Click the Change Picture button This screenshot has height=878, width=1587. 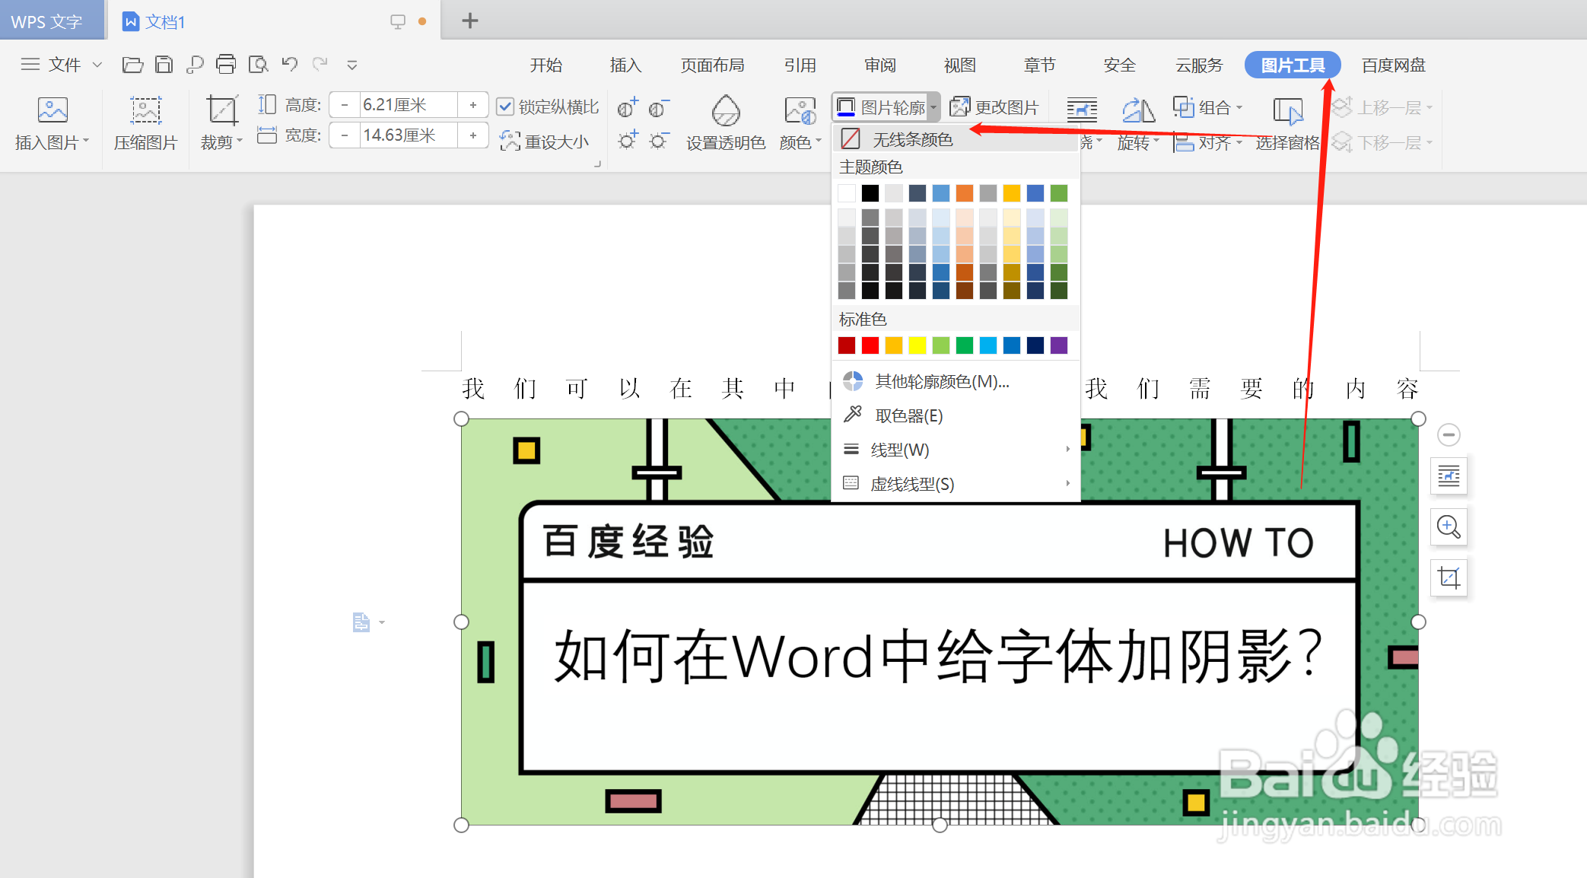(994, 107)
